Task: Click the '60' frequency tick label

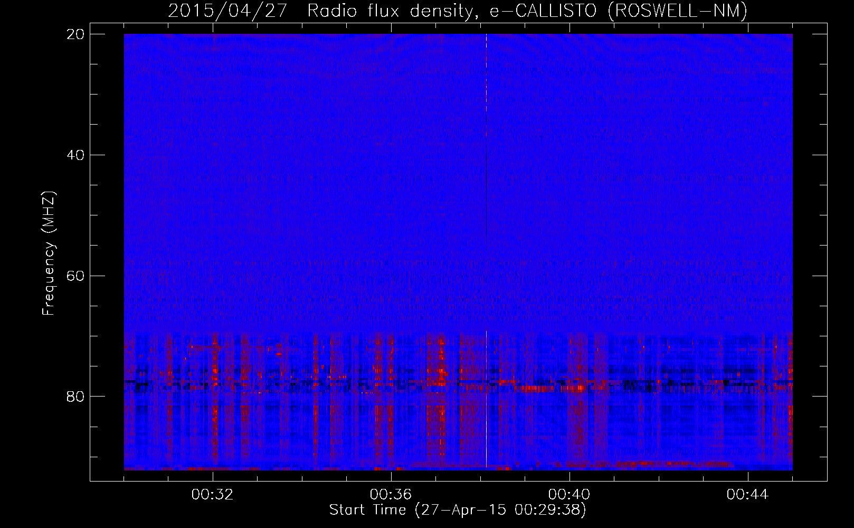Action: pos(75,276)
